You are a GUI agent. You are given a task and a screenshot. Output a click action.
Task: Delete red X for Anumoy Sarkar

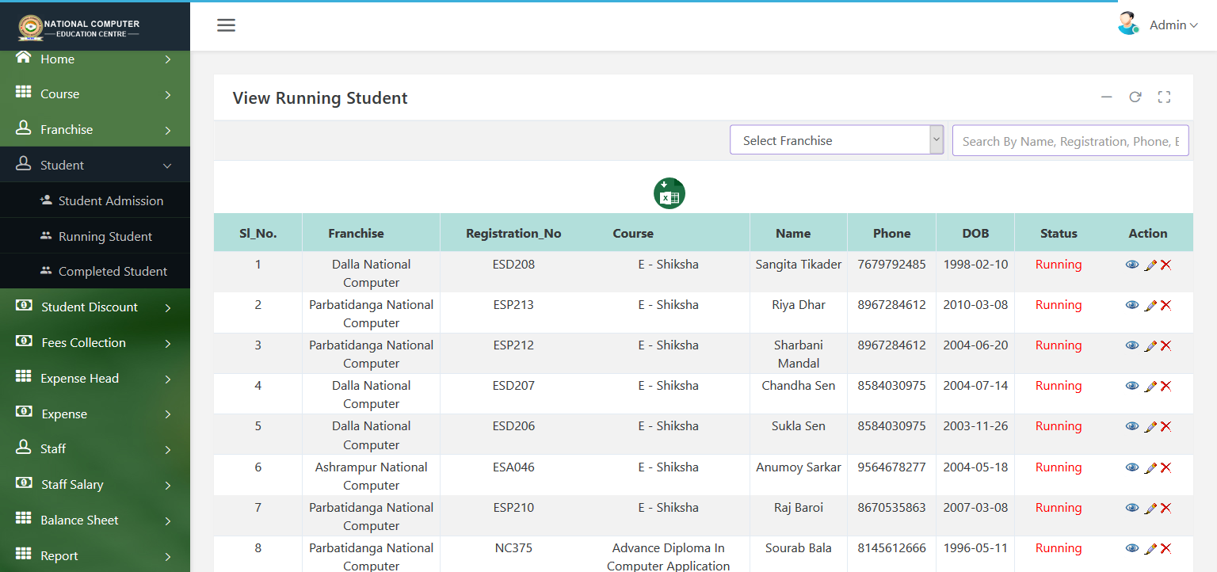1165,467
